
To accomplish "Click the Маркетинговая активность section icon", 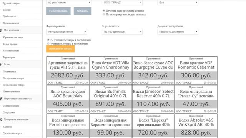I will point(1,99).
